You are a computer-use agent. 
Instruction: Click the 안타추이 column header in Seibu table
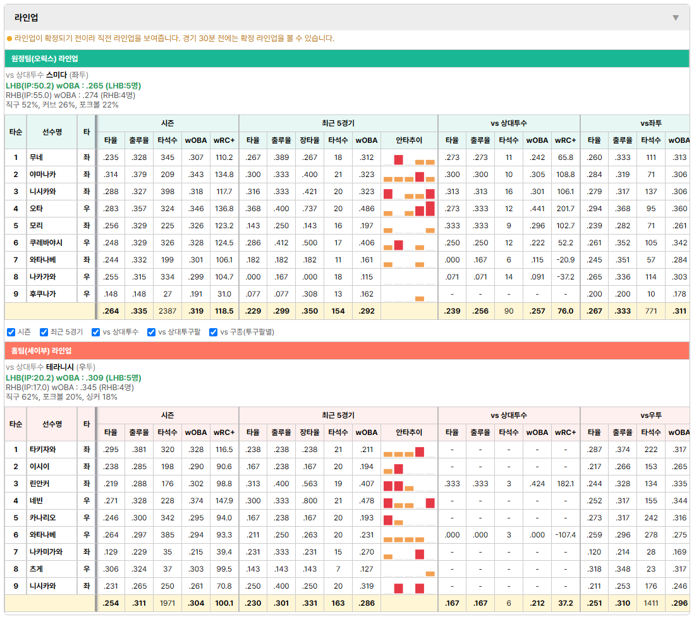pyautogui.click(x=409, y=432)
